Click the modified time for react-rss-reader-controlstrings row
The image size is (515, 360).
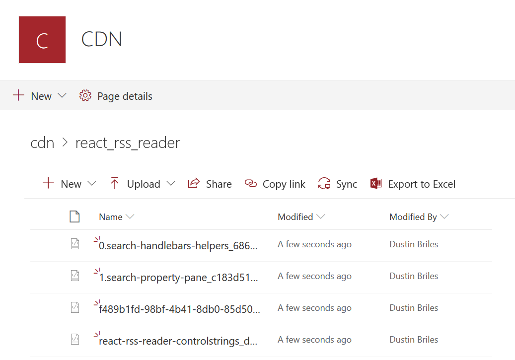314,340
